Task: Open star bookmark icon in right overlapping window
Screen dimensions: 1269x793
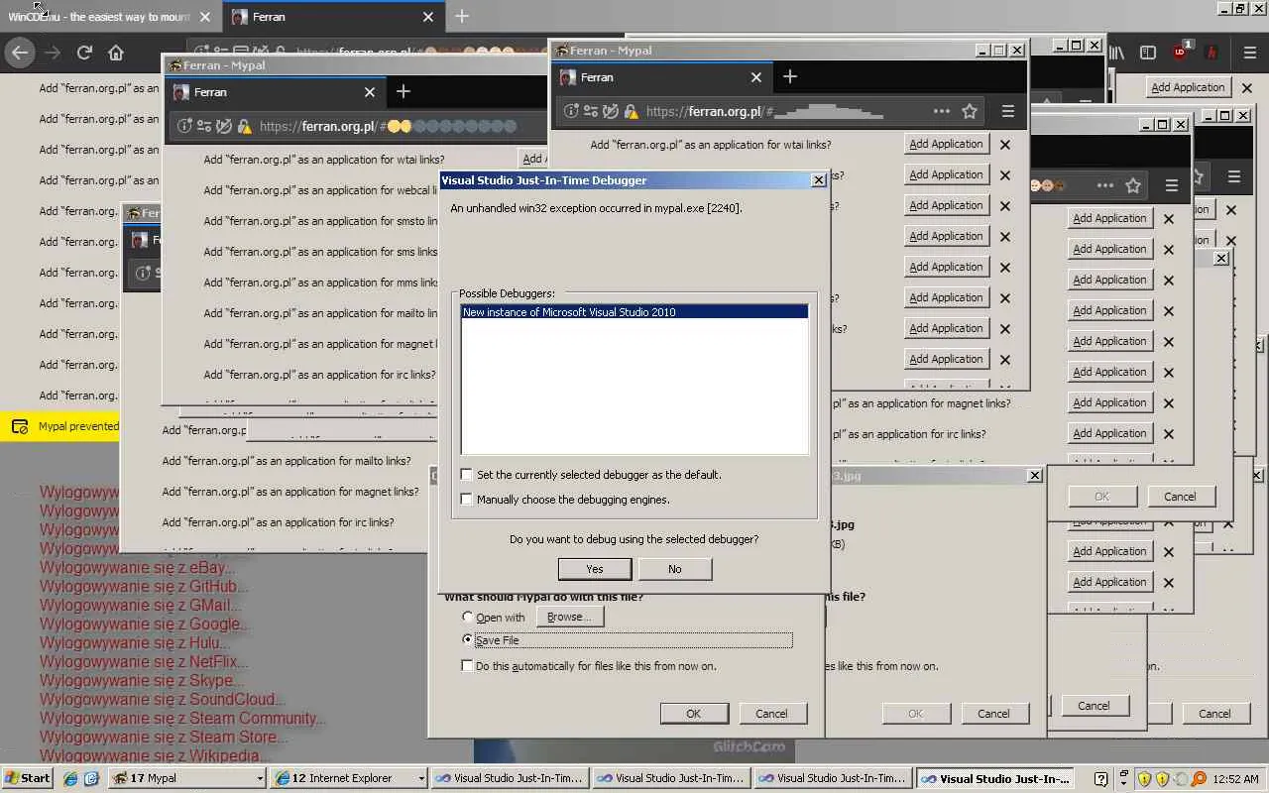Action: click(1133, 185)
